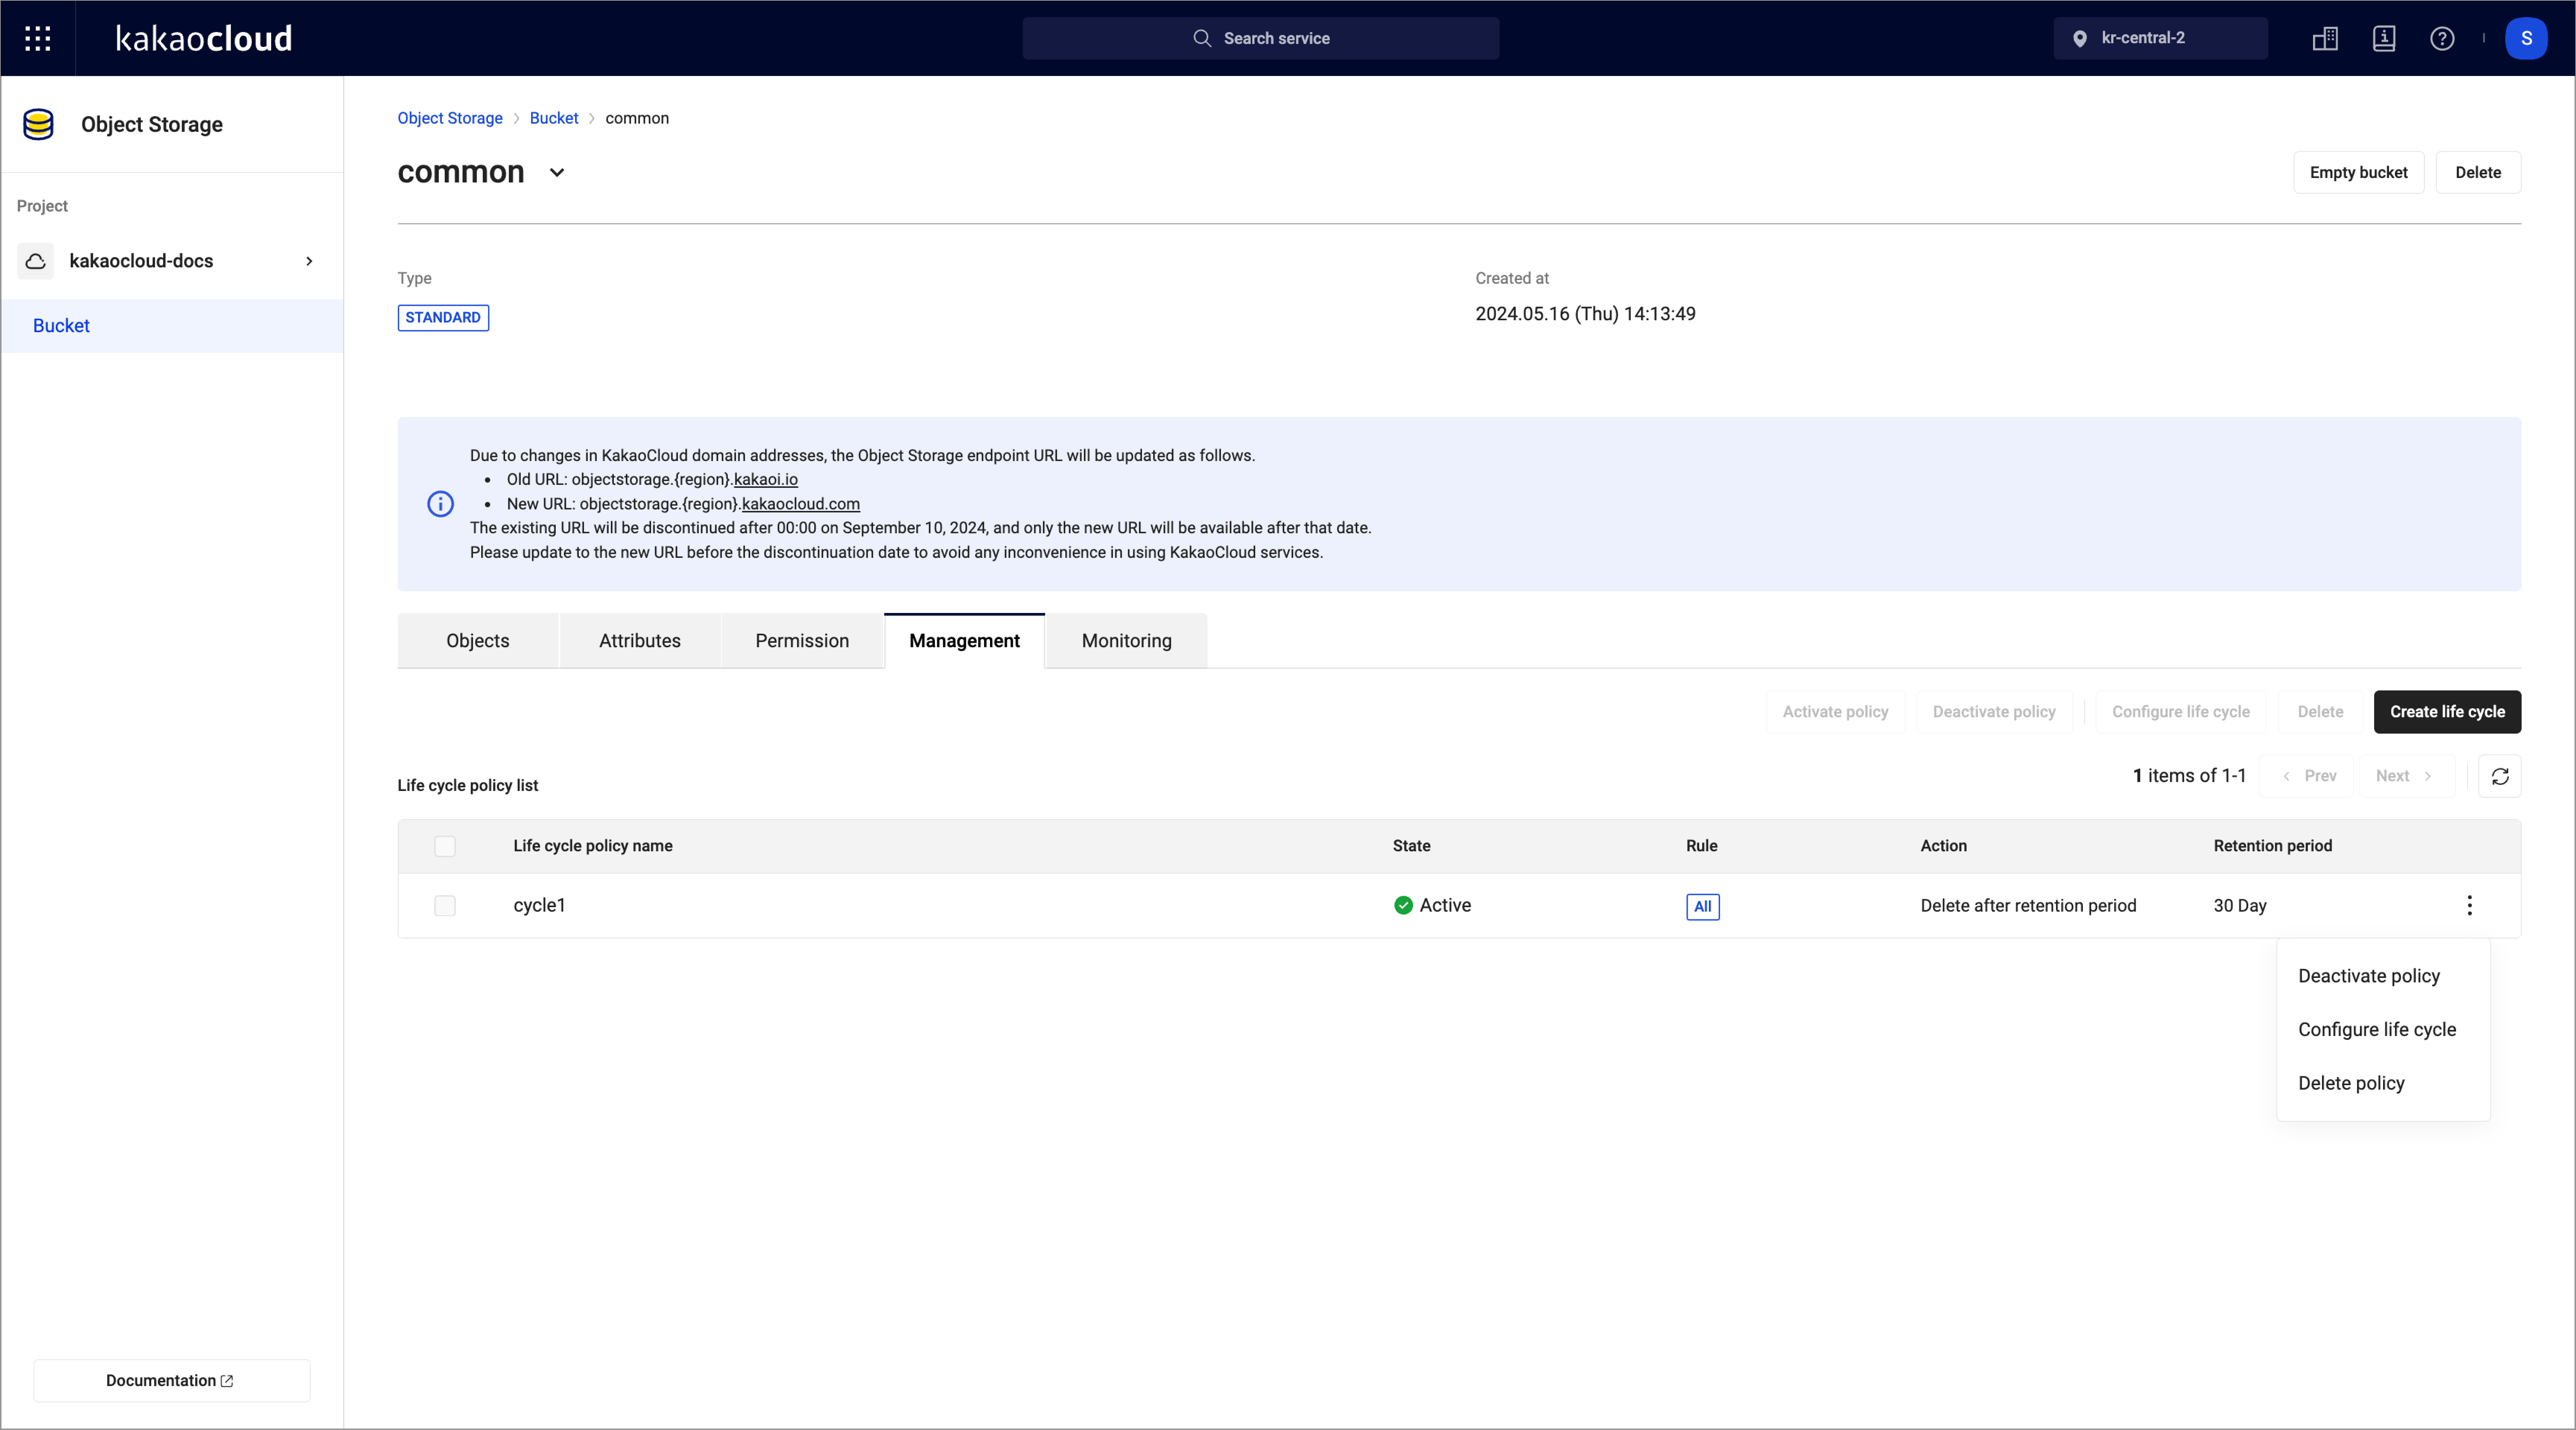Click the S profile avatar icon

coord(2527,38)
